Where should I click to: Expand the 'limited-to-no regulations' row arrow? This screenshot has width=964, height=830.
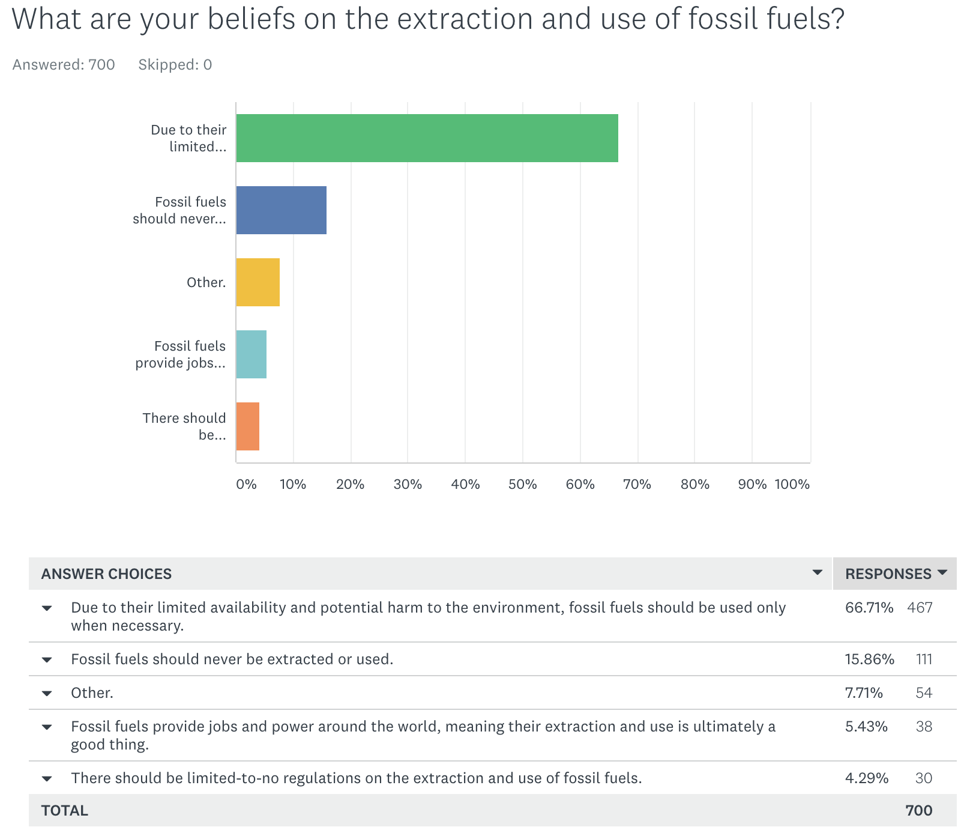click(x=47, y=778)
